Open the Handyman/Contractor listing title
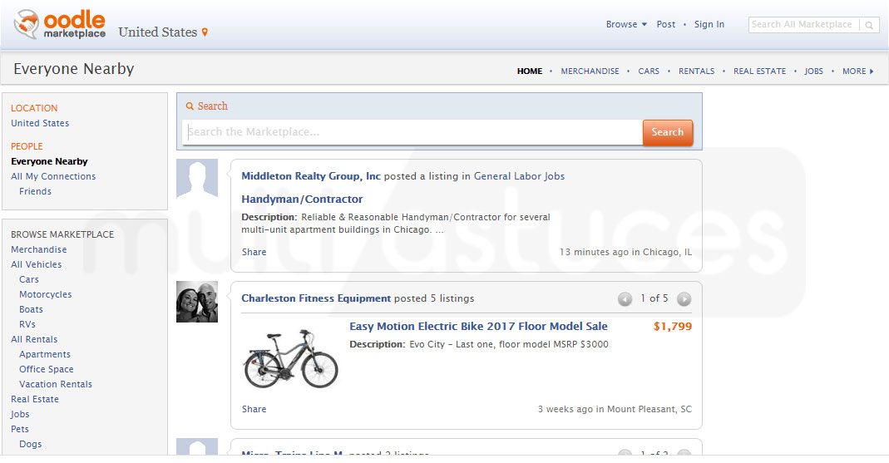The image size is (889, 463). tap(302, 199)
